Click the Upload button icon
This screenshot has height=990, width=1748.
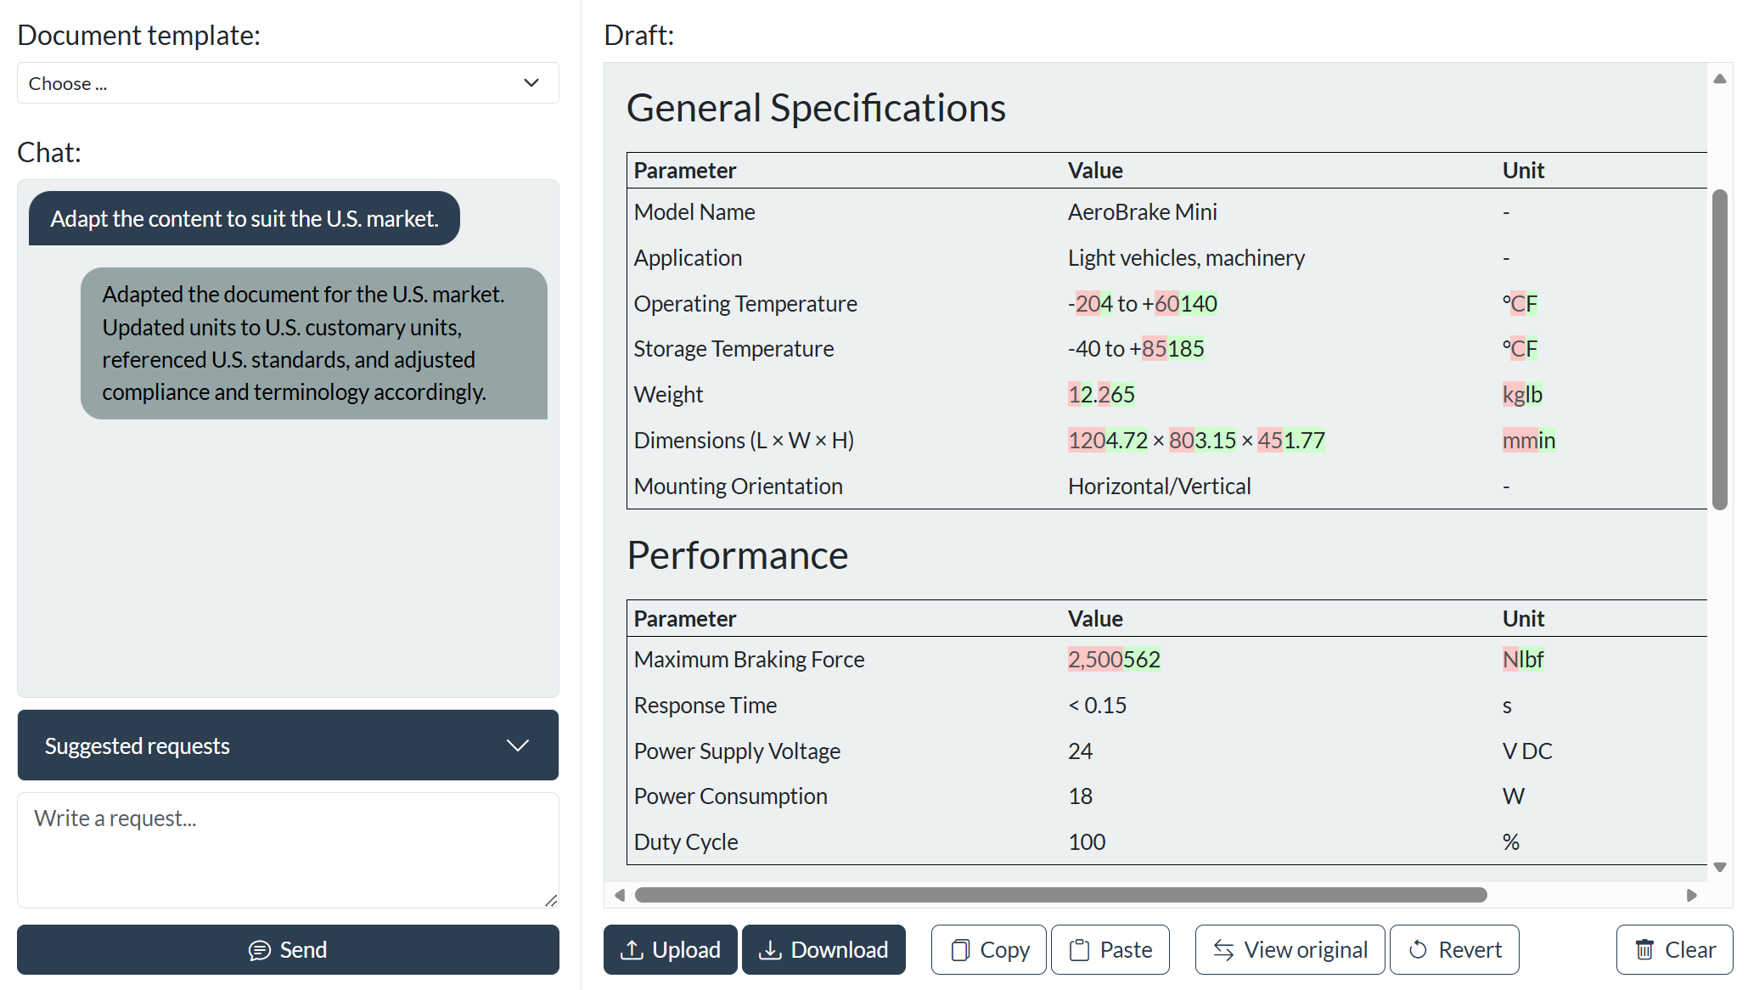pos(631,949)
